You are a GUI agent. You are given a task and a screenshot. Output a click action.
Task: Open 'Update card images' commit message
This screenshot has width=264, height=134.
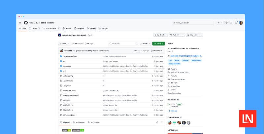tap(111, 61)
